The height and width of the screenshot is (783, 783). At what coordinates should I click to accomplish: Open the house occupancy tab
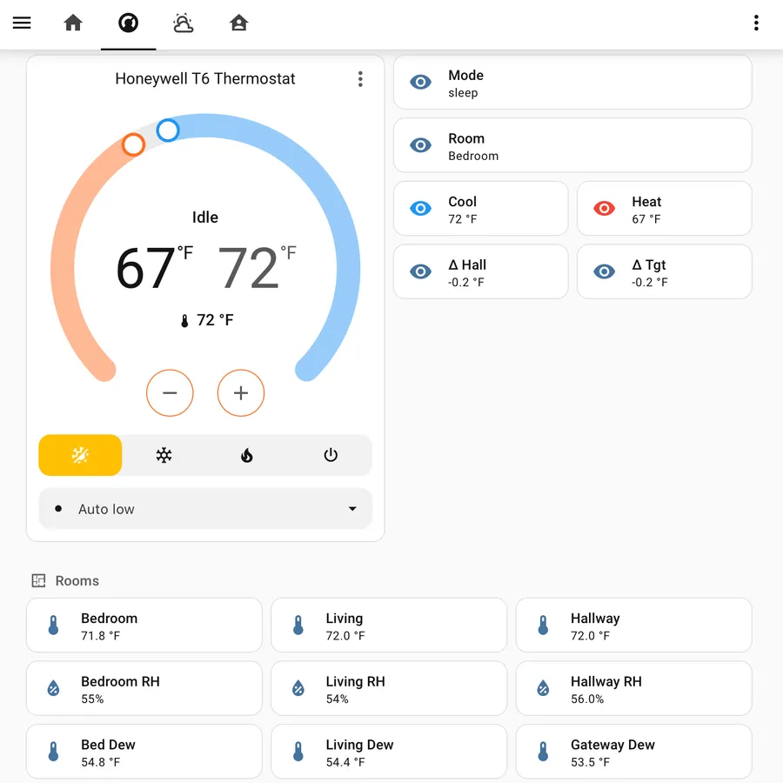click(238, 23)
